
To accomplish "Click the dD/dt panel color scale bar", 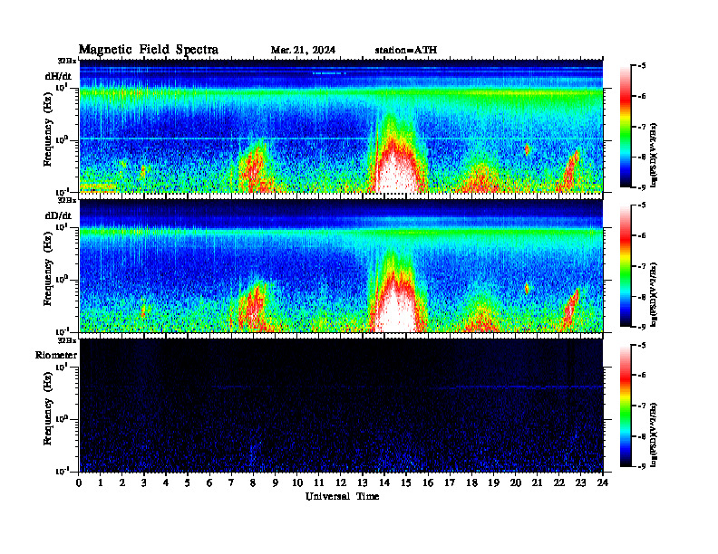I will pyautogui.click(x=626, y=266).
